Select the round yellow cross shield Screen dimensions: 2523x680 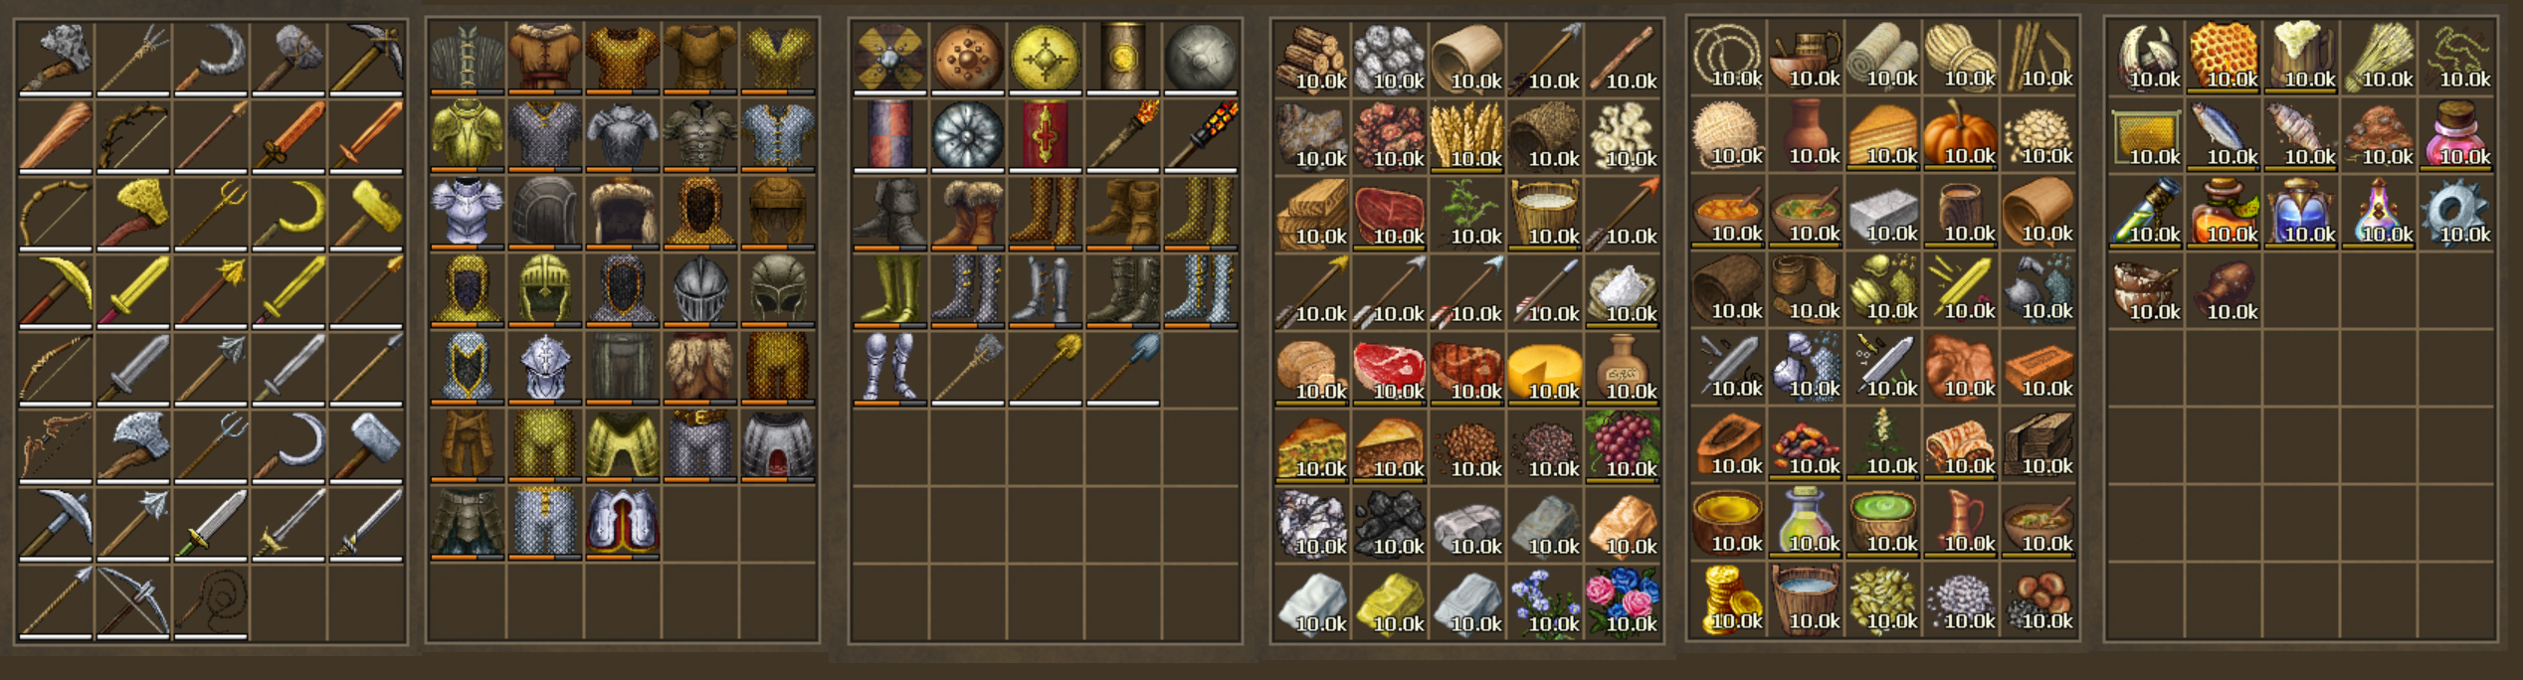coord(1045,58)
